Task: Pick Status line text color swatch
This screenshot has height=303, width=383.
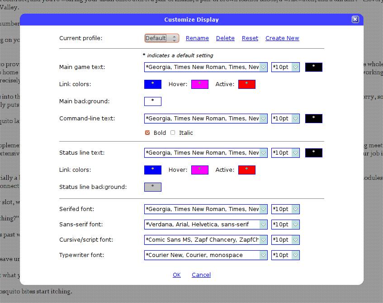Action: coord(314,153)
